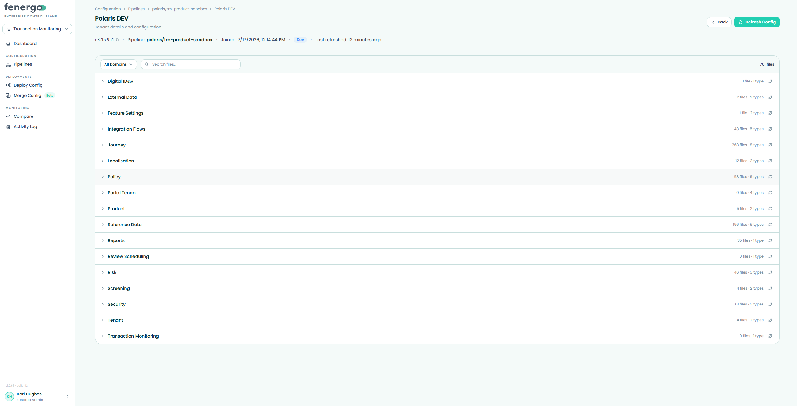Open the Karl Hughes account menu
The width and height of the screenshot is (797, 406).
point(37,397)
